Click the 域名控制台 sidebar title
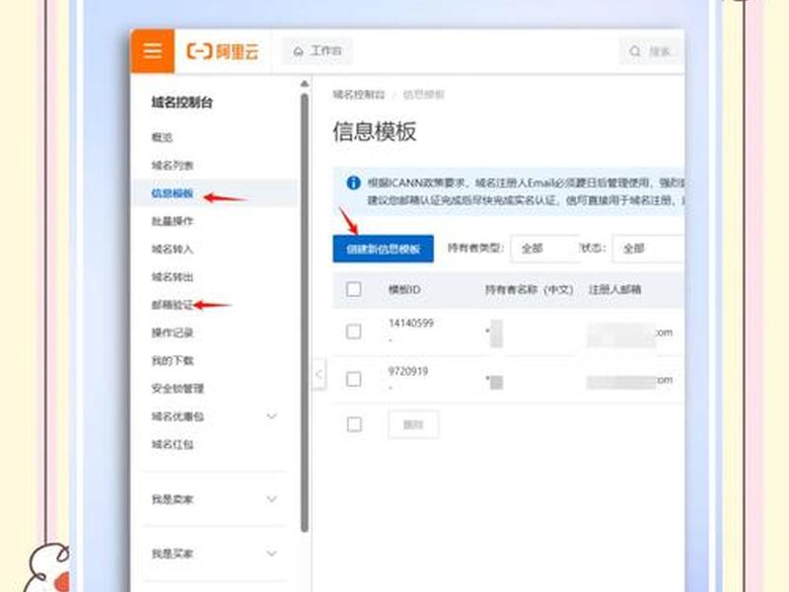Viewport: 789px width, 592px height. tap(182, 103)
